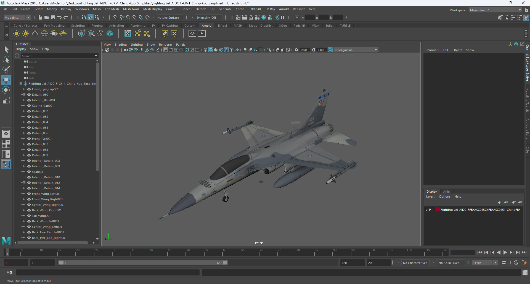Image resolution: width=530 pixels, height=284 pixels.
Task: Switch to the Rigging shelf tab
Action: [97, 26]
